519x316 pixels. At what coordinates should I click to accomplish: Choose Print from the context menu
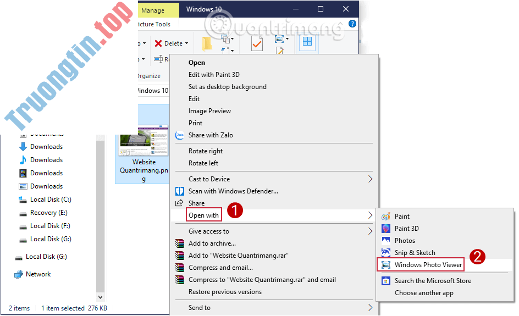(195, 123)
